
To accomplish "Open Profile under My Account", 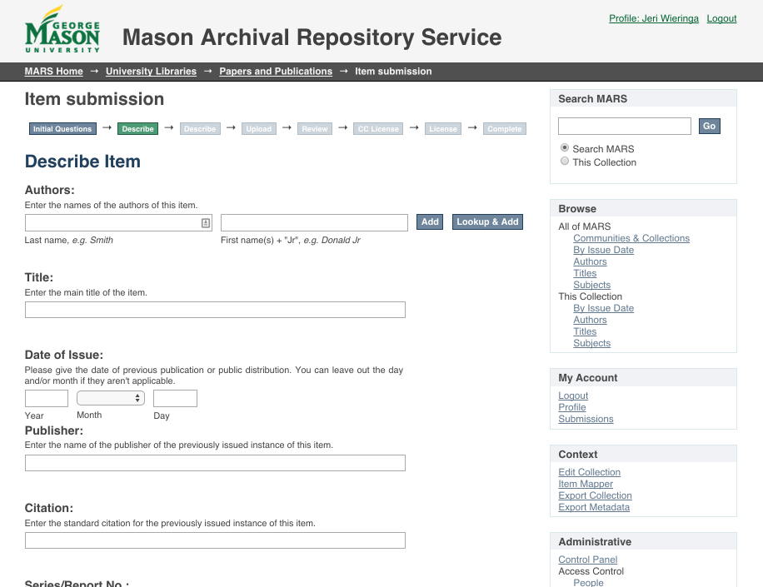I will (572, 407).
